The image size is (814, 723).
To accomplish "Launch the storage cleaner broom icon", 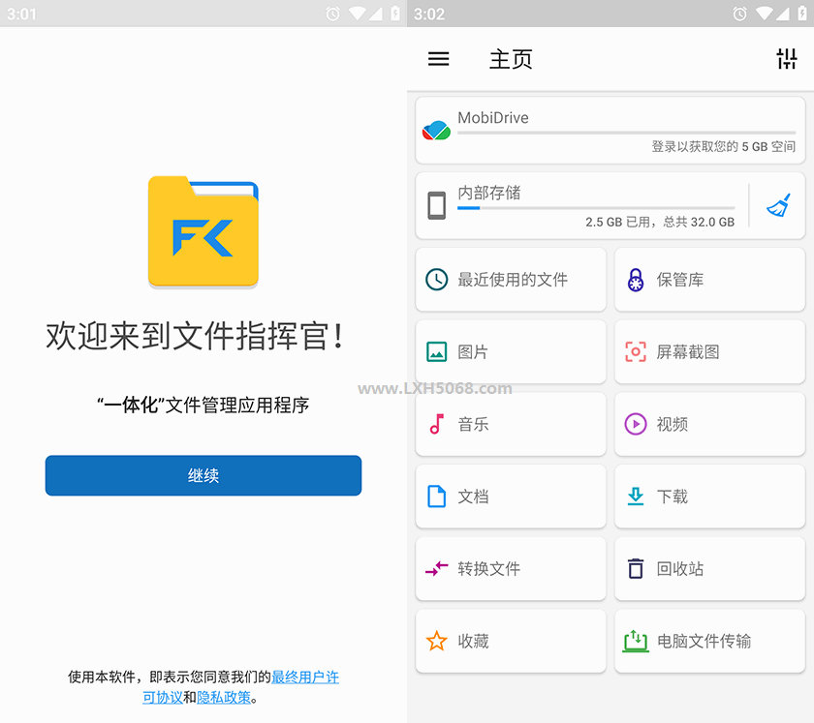I will (x=779, y=205).
